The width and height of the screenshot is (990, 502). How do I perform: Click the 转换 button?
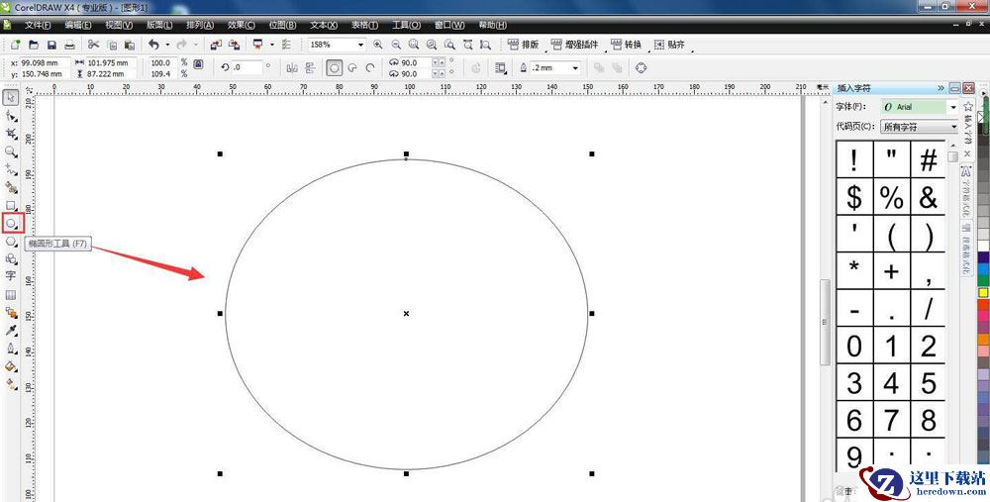tap(626, 45)
